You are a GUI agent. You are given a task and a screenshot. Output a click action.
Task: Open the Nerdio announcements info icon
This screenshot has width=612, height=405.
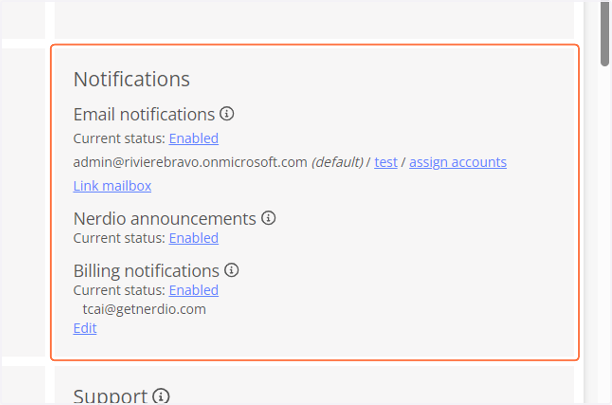(x=268, y=218)
